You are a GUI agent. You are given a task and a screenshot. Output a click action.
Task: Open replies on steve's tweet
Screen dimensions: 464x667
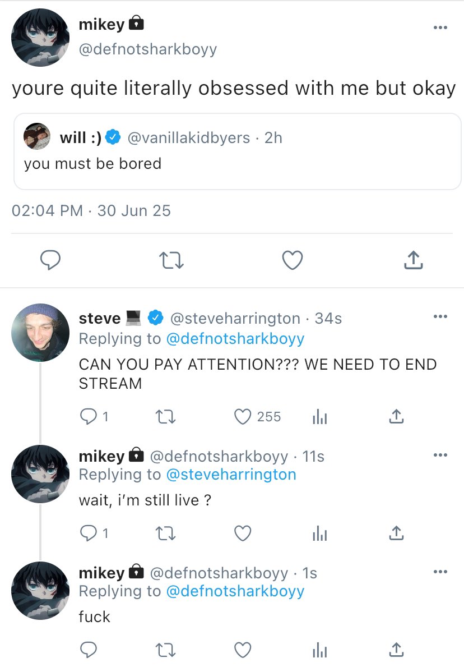point(89,417)
